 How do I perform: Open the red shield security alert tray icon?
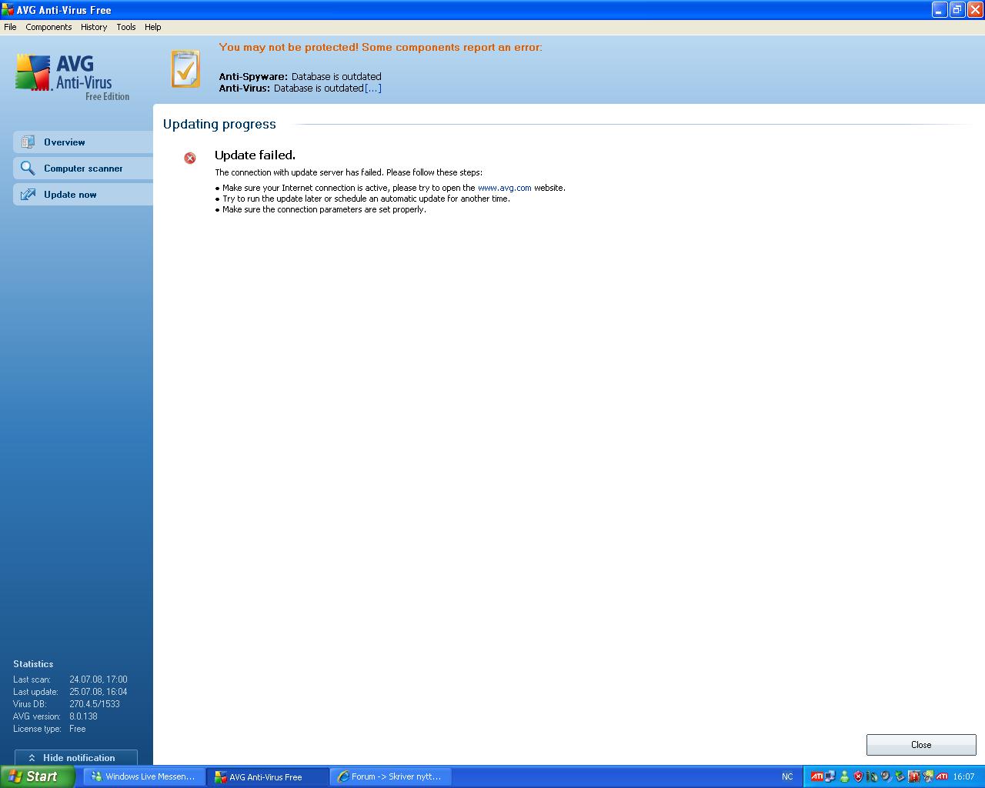858,776
